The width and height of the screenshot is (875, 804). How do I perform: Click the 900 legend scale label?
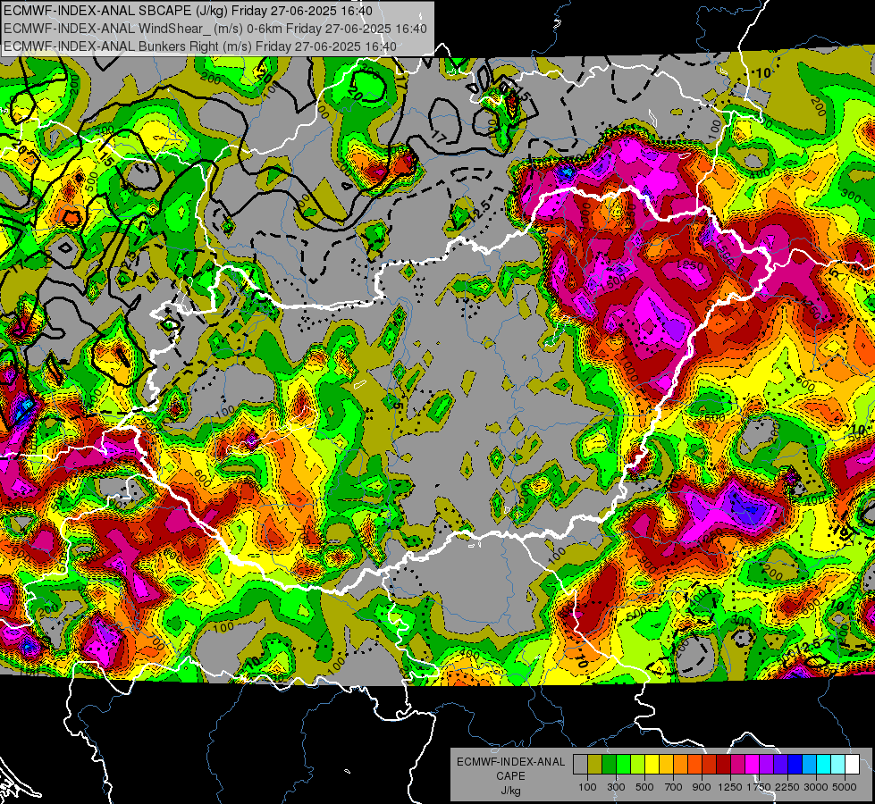(x=702, y=787)
